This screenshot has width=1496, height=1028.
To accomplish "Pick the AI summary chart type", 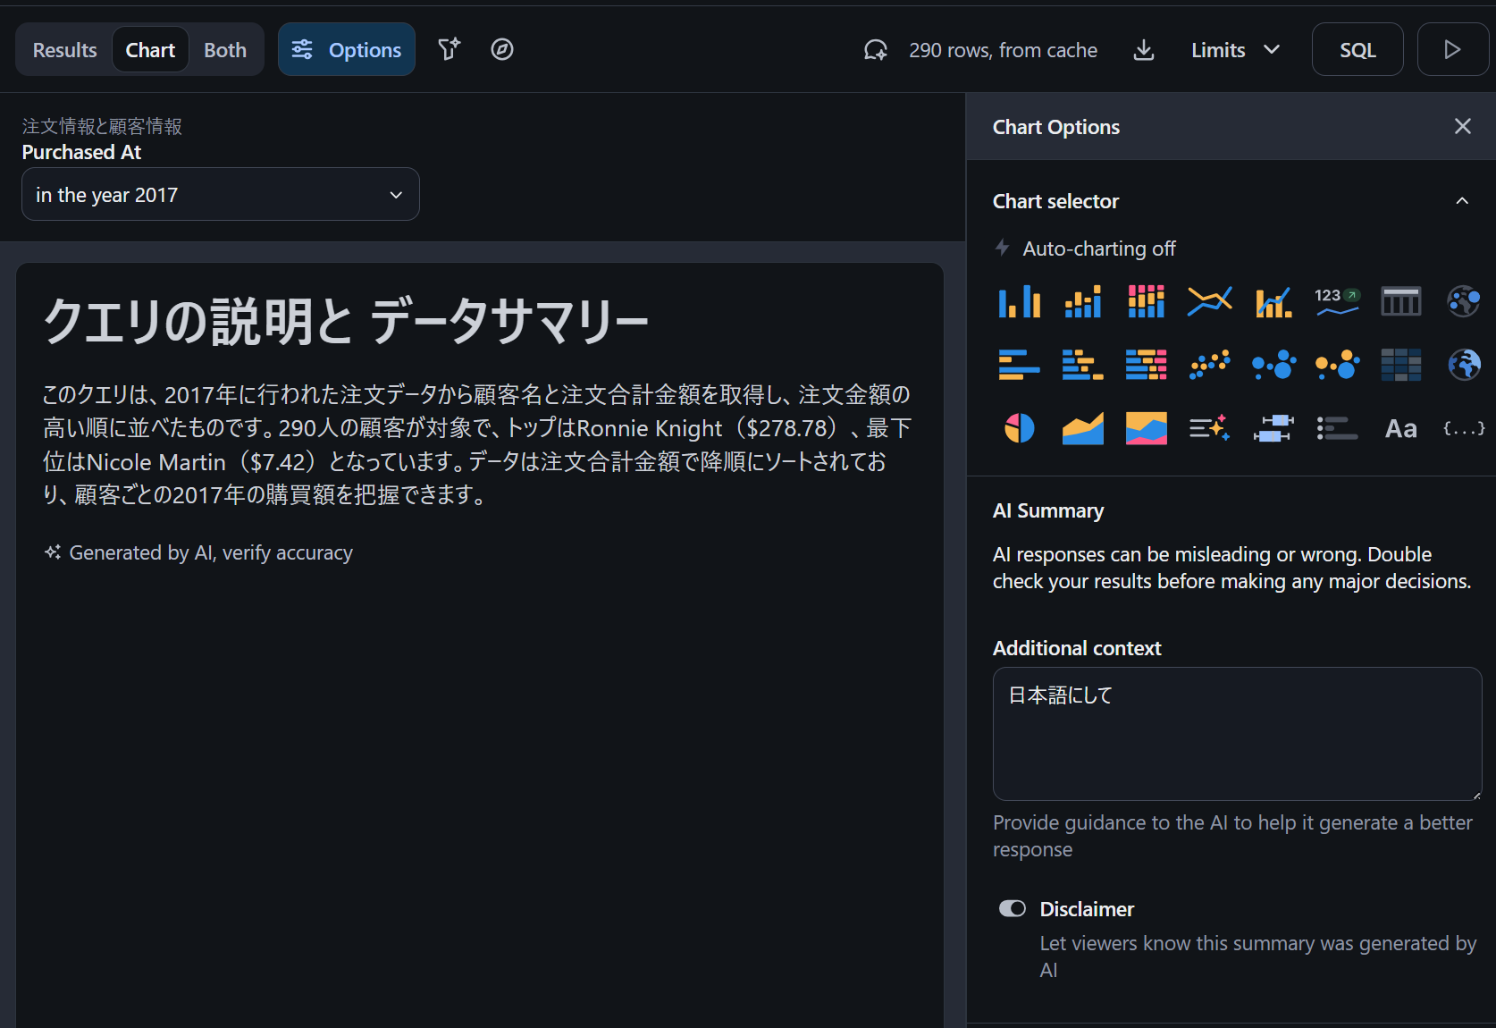I will coord(1209,429).
